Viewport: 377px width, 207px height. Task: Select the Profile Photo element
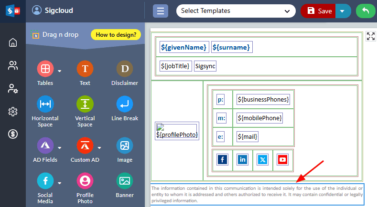coord(85,181)
